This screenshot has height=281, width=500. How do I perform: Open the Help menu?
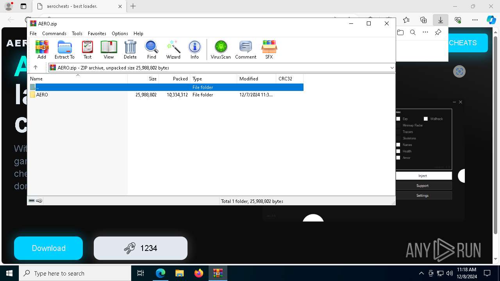pyautogui.click(x=138, y=34)
